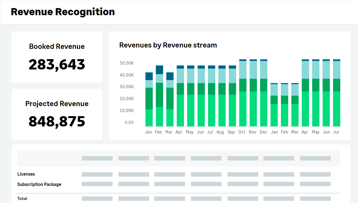Click the Revenue Recognition page heading

63,12
